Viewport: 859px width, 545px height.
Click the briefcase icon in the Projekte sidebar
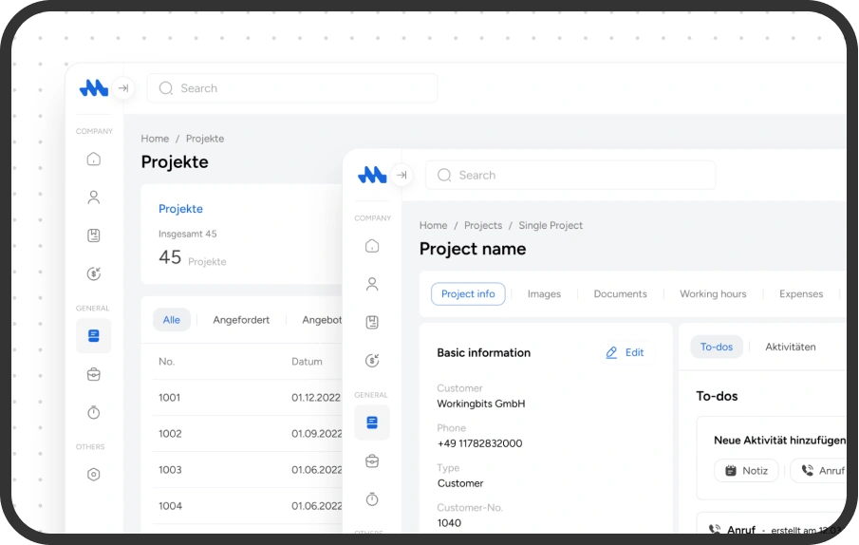click(93, 374)
